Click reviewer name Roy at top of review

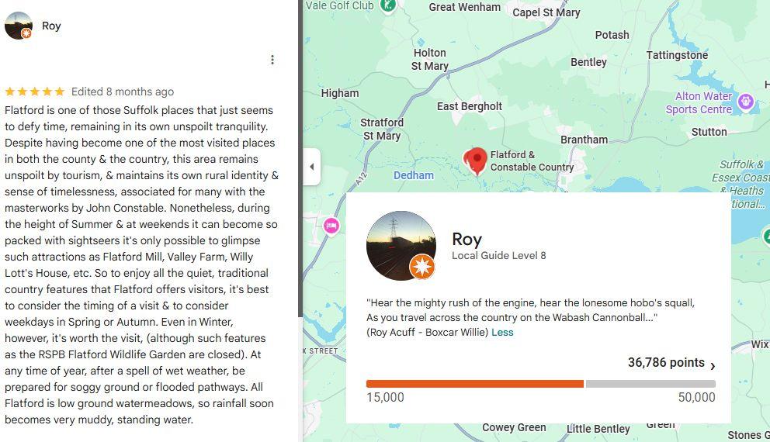pyautogui.click(x=51, y=26)
